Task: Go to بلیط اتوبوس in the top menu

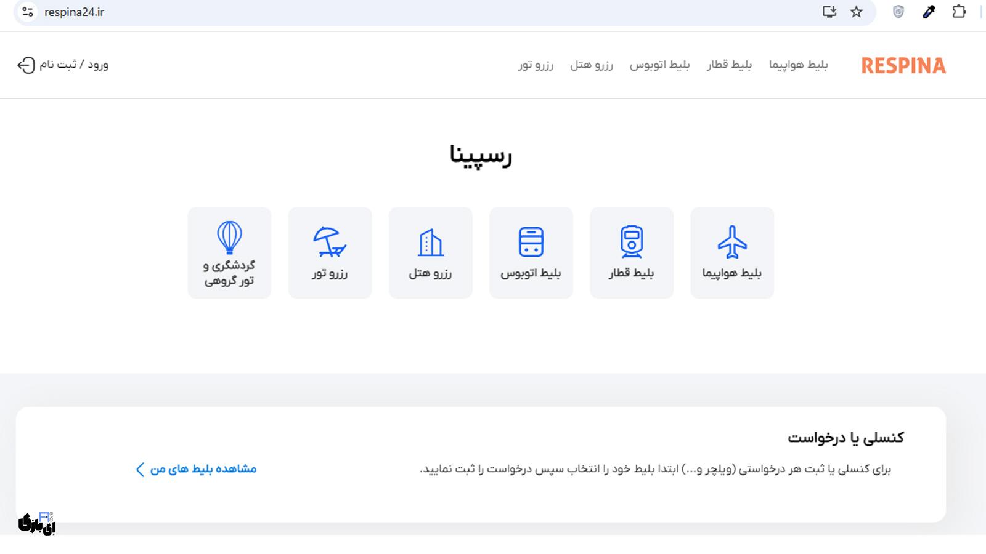Action: click(x=659, y=65)
